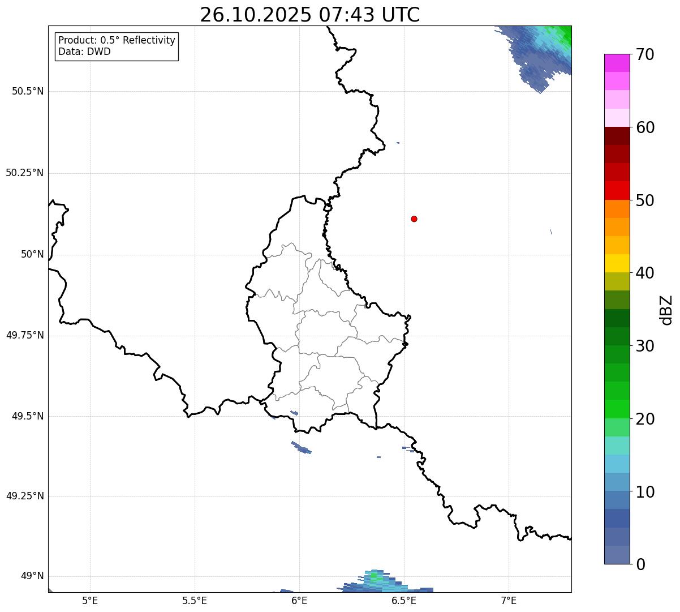
Task: Click the colorbar tick label 30
Action: click(x=645, y=346)
